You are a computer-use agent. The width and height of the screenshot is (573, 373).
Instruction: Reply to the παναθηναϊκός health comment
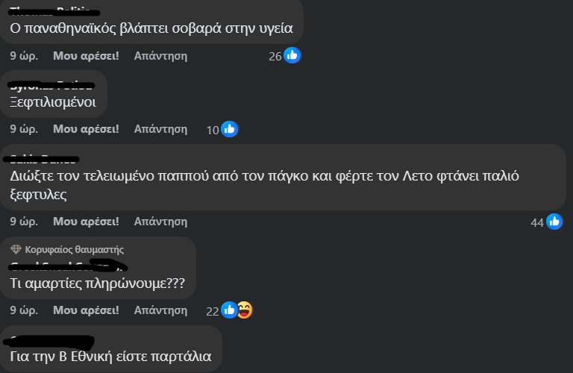160,56
